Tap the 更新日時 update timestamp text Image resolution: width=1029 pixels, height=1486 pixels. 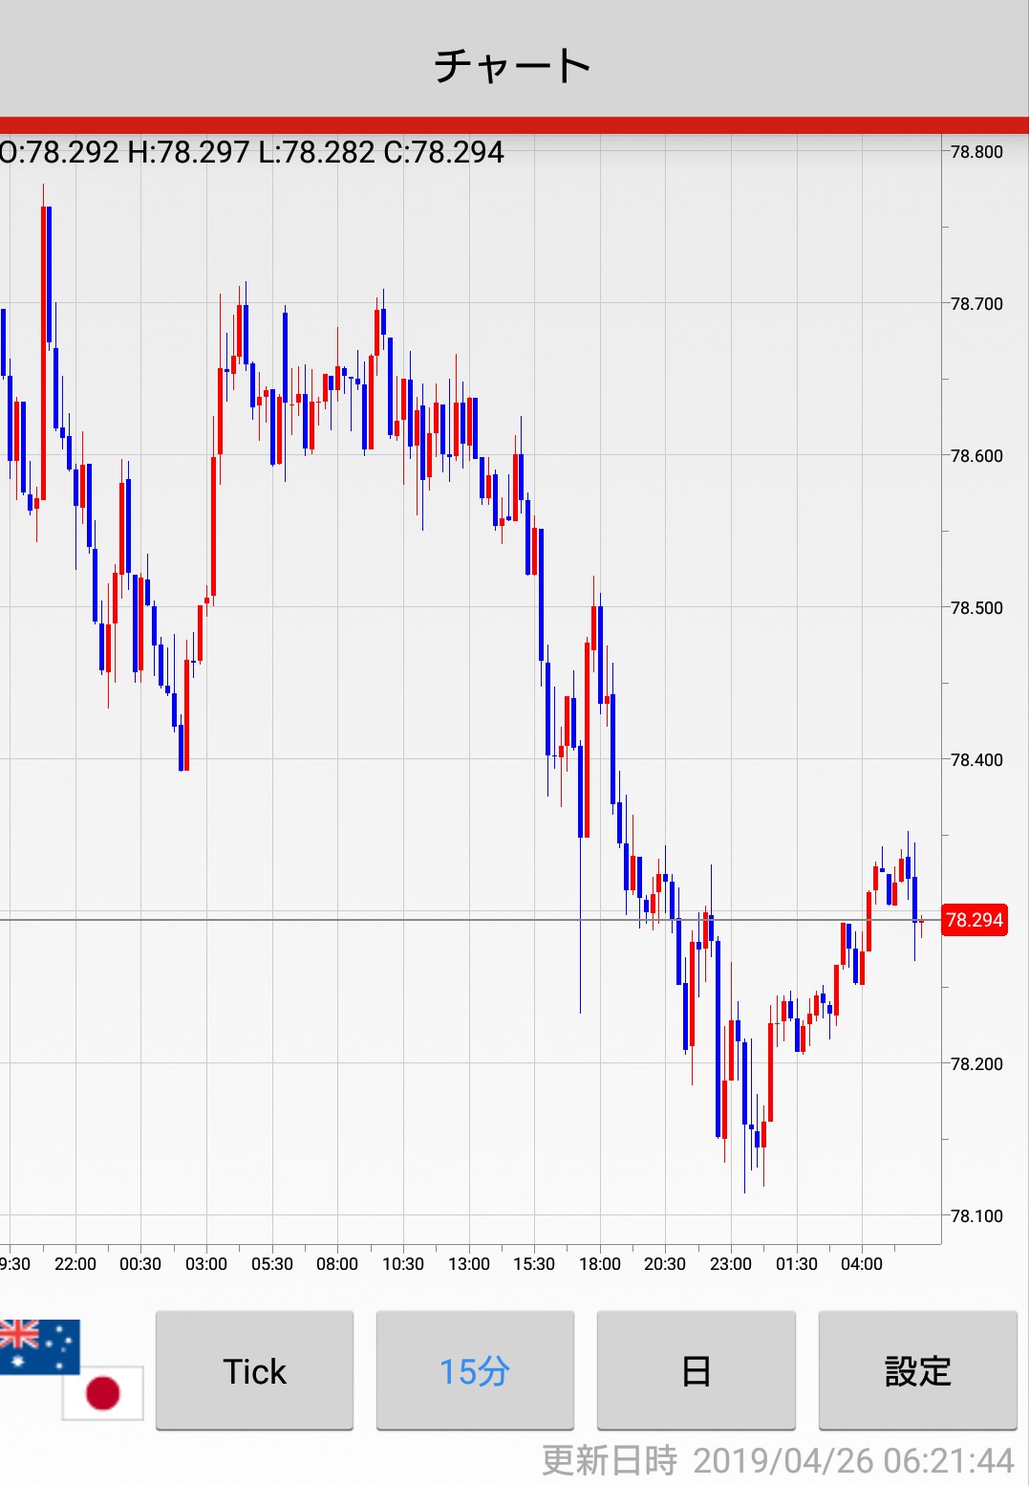click(778, 1460)
